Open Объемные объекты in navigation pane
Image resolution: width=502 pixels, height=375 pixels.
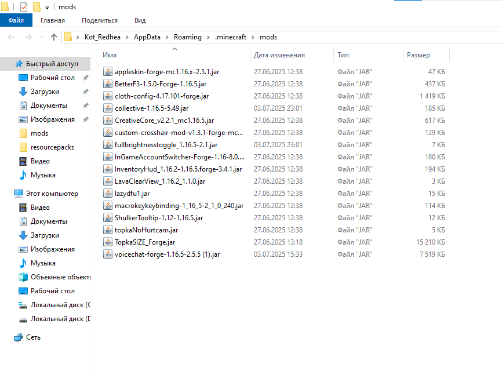pyautogui.click(x=60, y=277)
